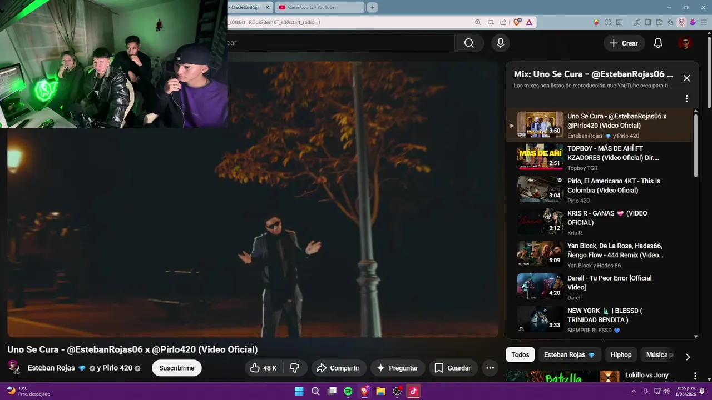Viewport: 712px width, 400px height.
Task: Start voice search with the microphone icon
Action: [x=501, y=43]
